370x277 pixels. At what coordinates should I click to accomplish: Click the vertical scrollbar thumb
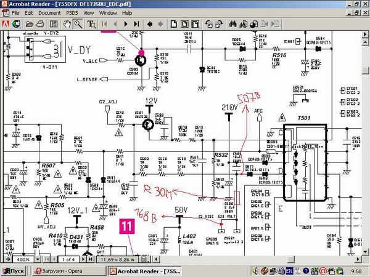(365, 70)
